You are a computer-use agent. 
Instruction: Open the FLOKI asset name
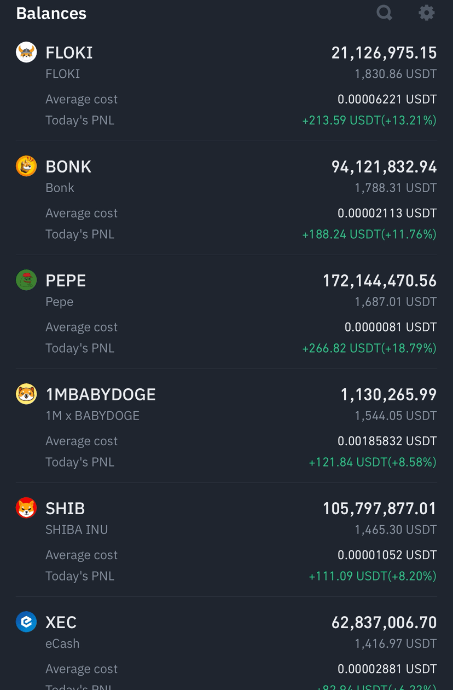pyautogui.click(x=69, y=53)
